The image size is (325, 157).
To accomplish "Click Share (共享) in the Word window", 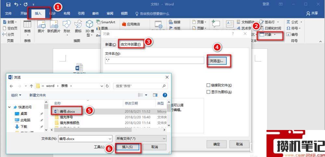I will click(x=312, y=13).
